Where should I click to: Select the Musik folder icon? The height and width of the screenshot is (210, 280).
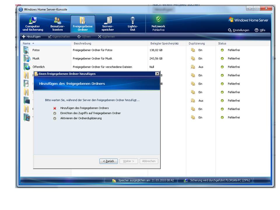(x=27, y=58)
